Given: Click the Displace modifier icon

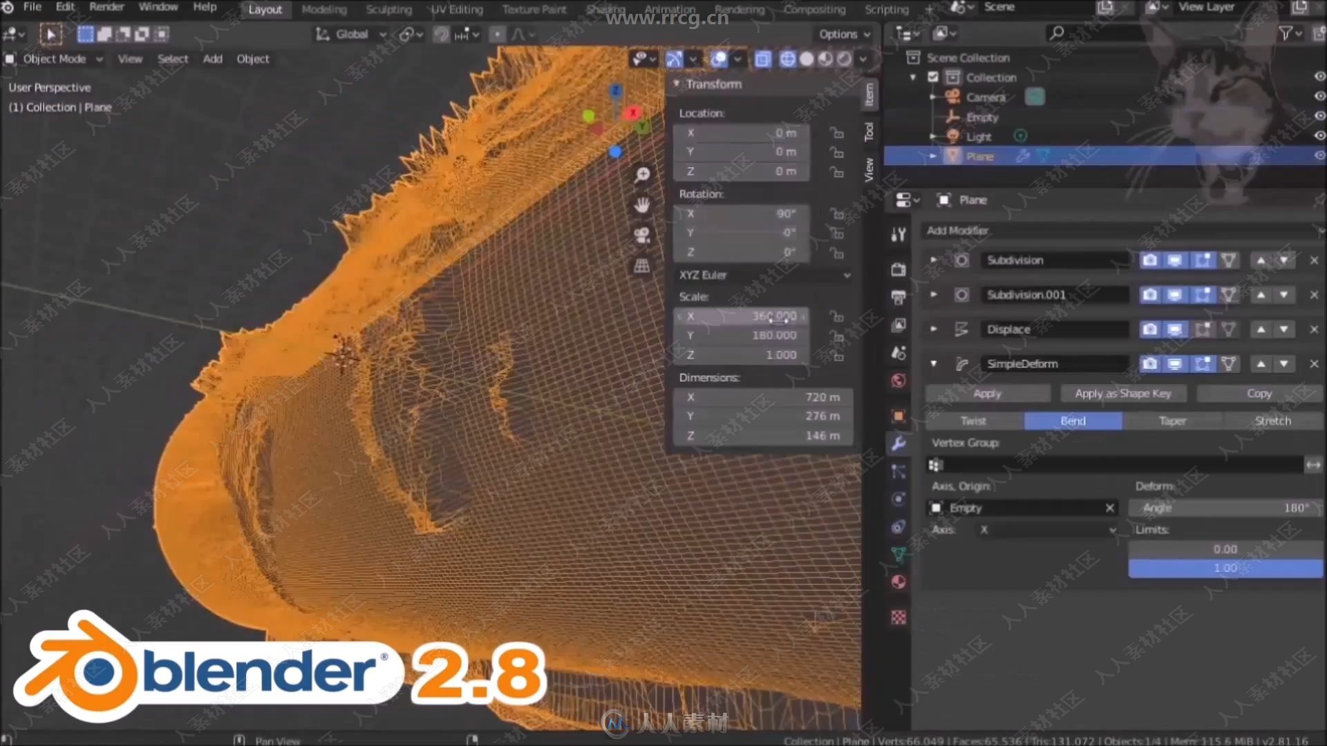Looking at the screenshot, I should 961,328.
